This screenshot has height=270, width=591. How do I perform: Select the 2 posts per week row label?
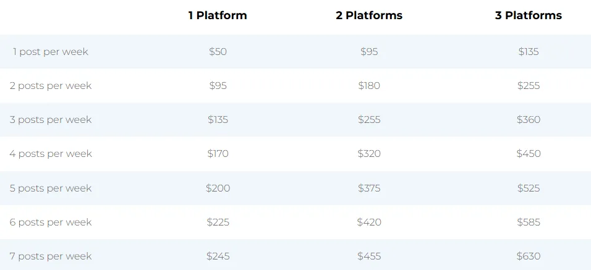click(51, 85)
